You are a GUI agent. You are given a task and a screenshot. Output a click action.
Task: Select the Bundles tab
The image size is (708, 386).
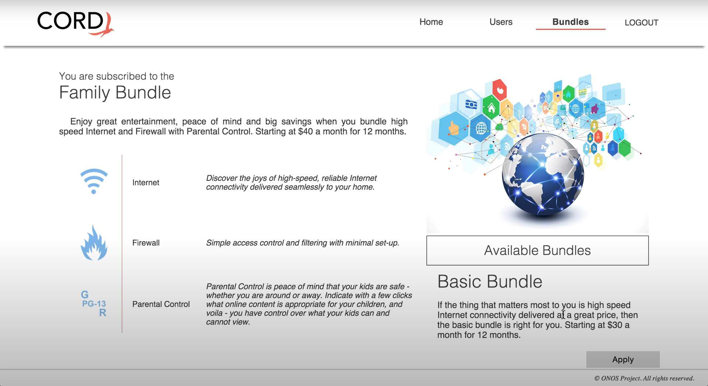570,22
